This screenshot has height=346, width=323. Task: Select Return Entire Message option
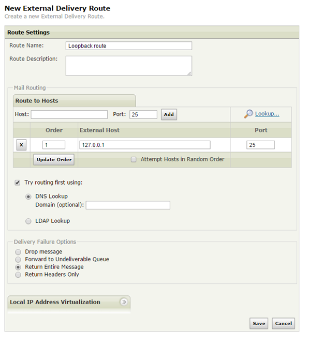[x=18, y=267]
